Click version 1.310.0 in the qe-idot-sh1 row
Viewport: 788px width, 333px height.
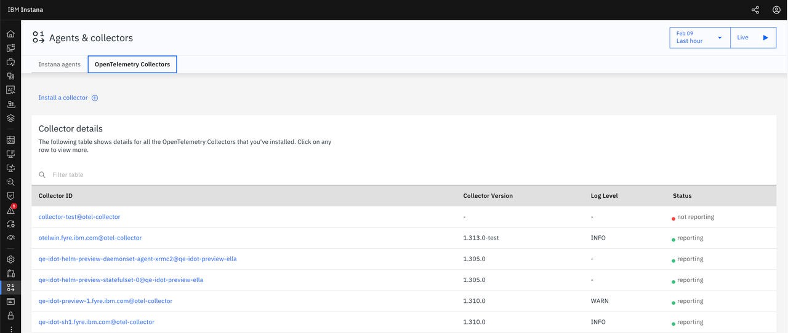tap(475, 322)
